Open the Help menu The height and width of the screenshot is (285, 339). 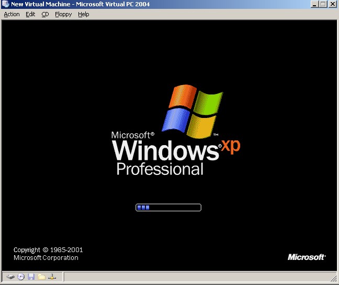point(84,14)
